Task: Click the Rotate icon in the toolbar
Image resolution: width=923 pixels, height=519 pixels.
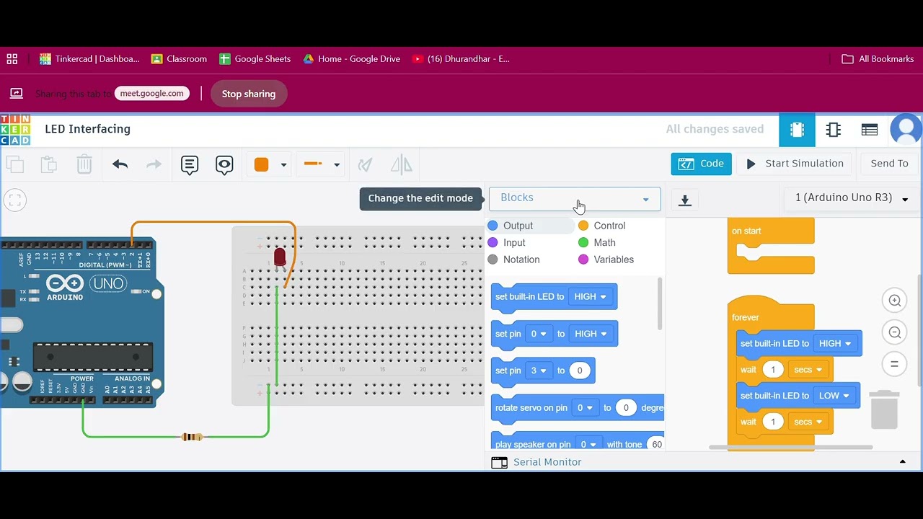Action: (366, 164)
